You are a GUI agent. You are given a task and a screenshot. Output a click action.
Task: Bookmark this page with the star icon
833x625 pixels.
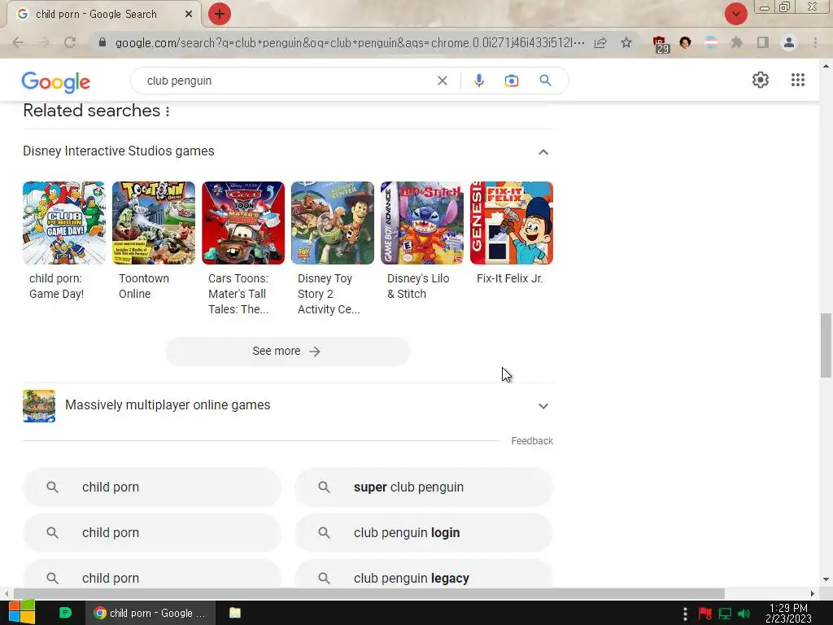(x=626, y=42)
